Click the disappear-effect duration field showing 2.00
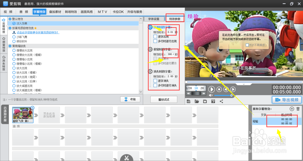Screen dimensions: 303x161 tap(171, 76)
